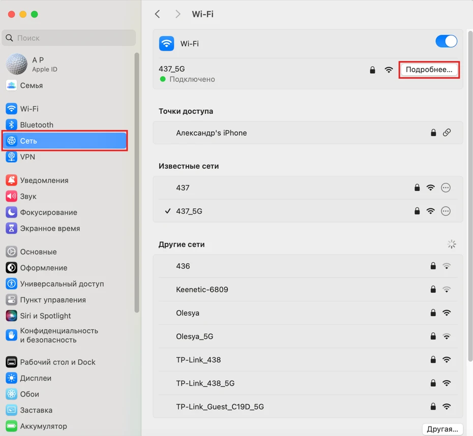Click the Заставка icon
473x436 pixels.
tap(12, 410)
